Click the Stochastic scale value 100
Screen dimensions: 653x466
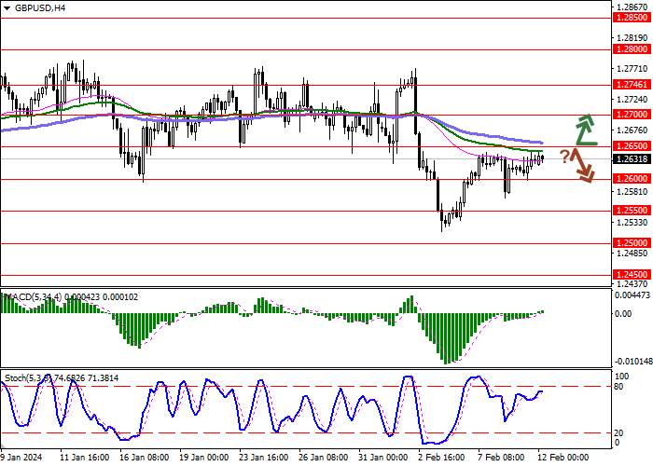pos(622,377)
